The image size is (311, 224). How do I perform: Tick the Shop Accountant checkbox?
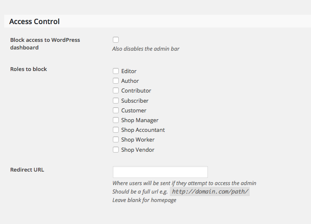pyautogui.click(x=116, y=130)
